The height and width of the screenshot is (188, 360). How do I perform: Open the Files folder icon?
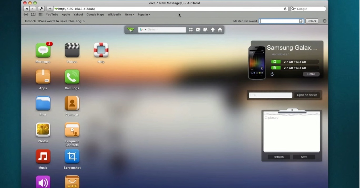click(43, 103)
